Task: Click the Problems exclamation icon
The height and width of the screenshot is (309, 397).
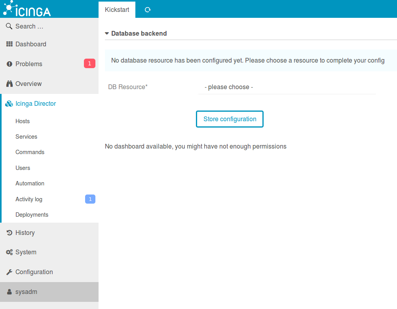Action: click(9, 64)
